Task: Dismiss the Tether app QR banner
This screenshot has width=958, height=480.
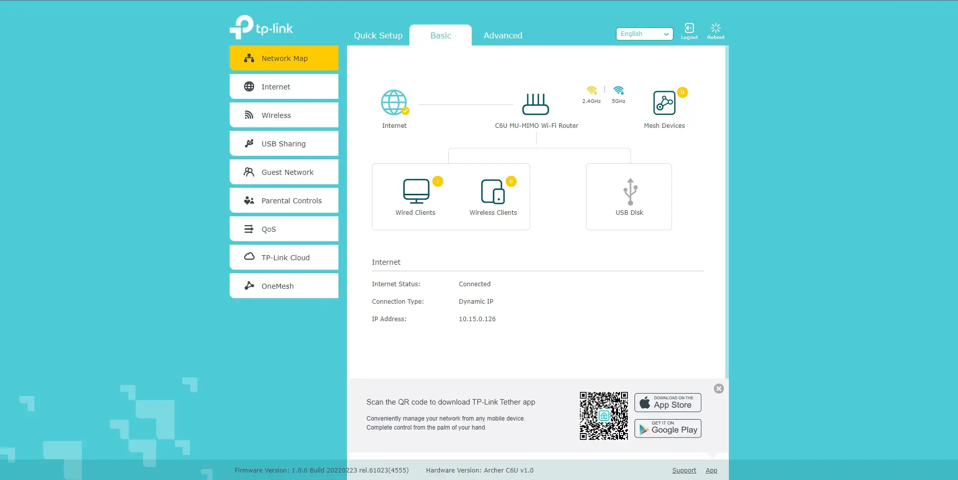Action: (x=718, y=389)
